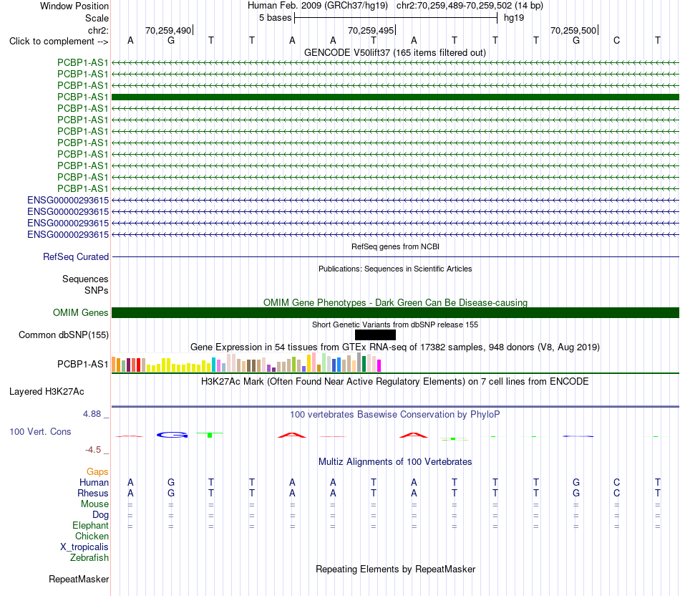The height and width of the screenshot is (596, 680).
Task: Click the Common dbSNP(155) label
Action: [64, 335]
